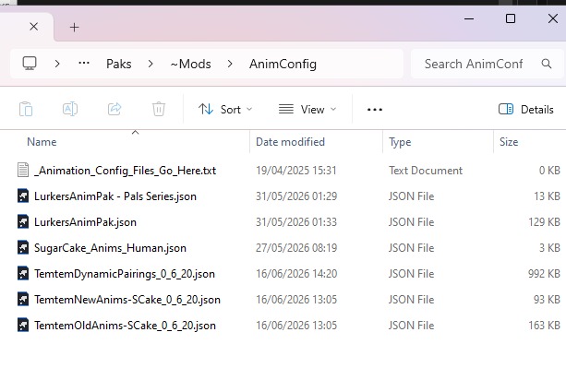Click the 13 KB size cell
This screenshot has height=368, width=566.
pos(547,196)
